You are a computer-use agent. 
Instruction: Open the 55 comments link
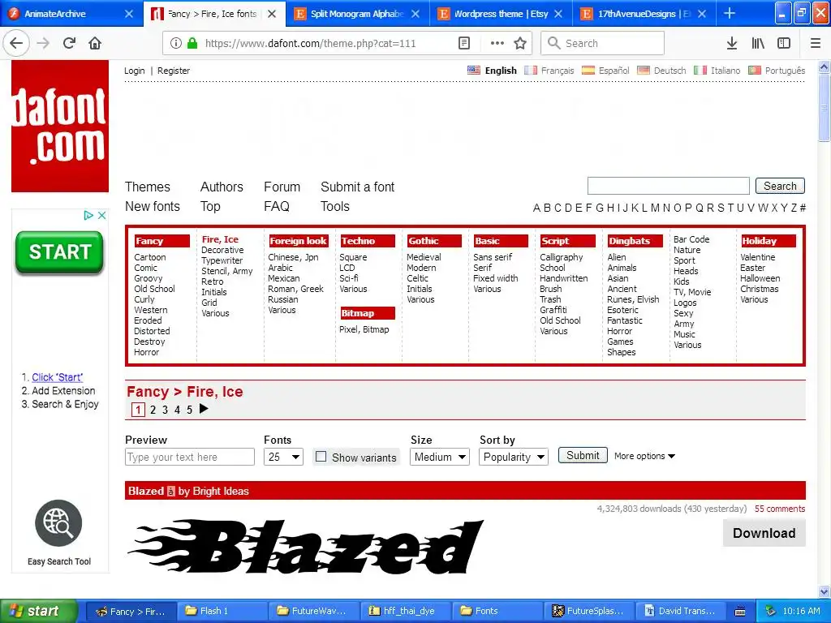780,509
